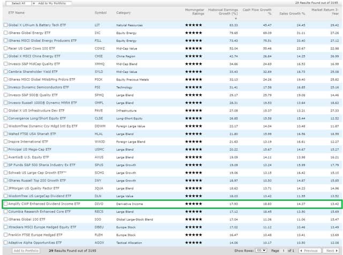343x255 pixels.
Task: Tick Invesco S&P MidCap Quality ETF checkbox
Action: tap(6, 64)
